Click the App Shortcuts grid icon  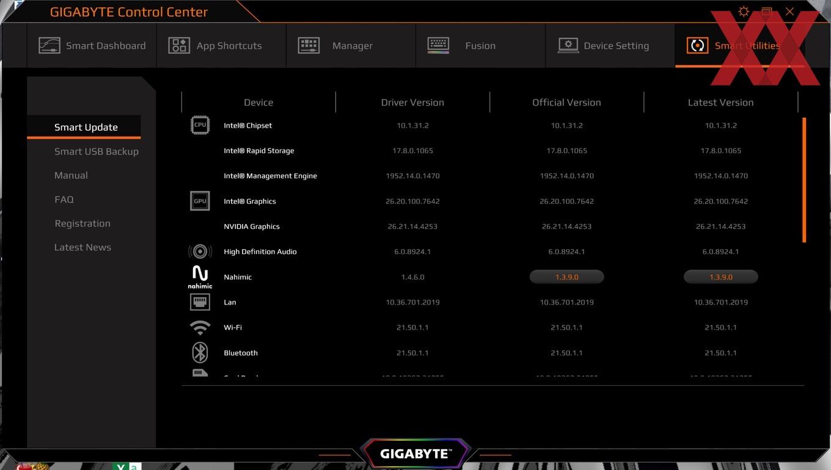(x=179, y=46)
